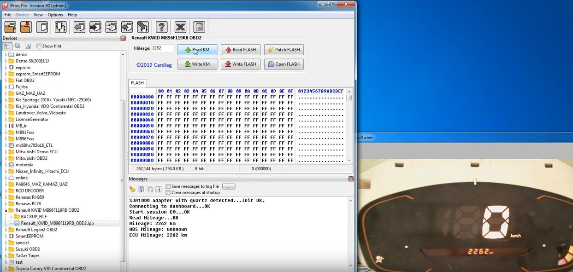Check Save messages to log file
Image resolution: width=573 pixels, height=272 pixels.
168,186
